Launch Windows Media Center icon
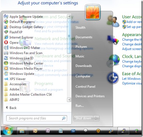The image size is (143, 137). pyautogui.click(x=6, y=63)
